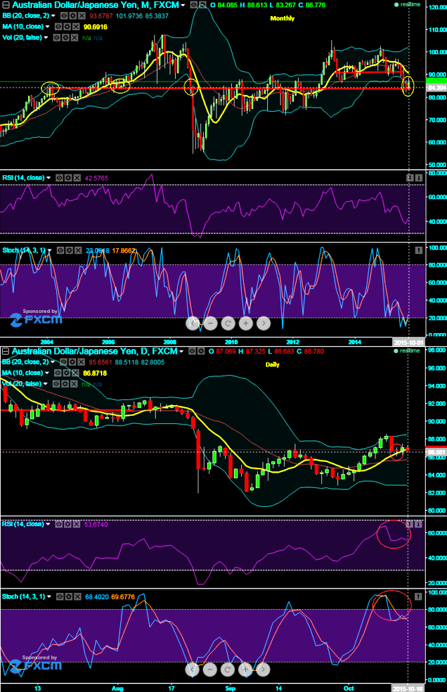Move Daily Stoch pane up
This screenshot has height=692, width=447.
[x=419, y=596]
